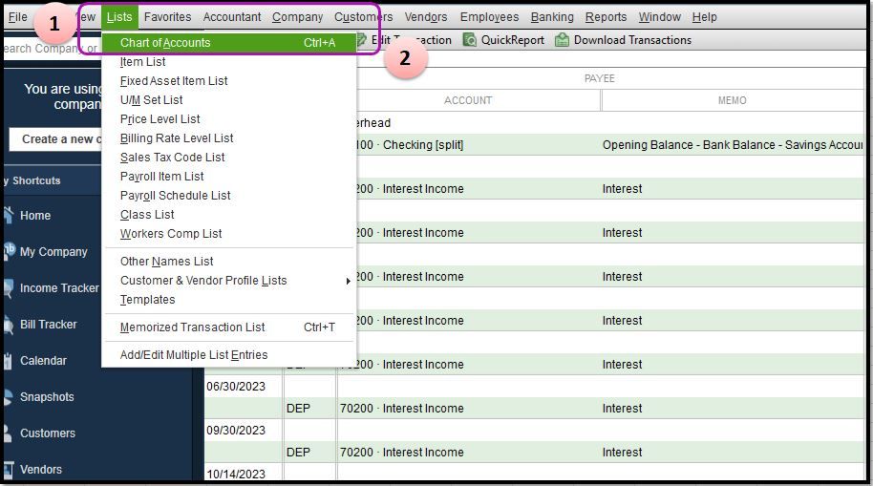Click the Opening Balance memo cell
Screen dimensions: 873x486
(733, 145)
